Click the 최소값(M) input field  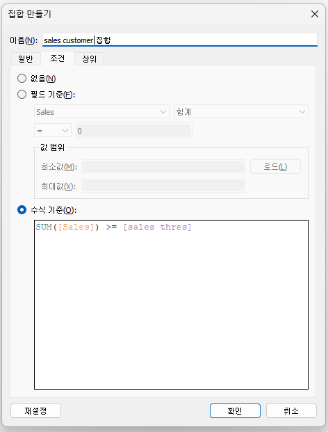tap(164, 167)
